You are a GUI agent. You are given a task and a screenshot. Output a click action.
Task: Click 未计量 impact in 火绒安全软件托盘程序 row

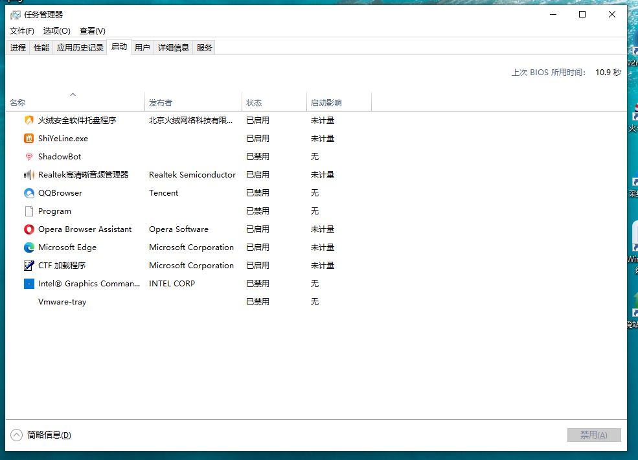[x=323, y=121]
